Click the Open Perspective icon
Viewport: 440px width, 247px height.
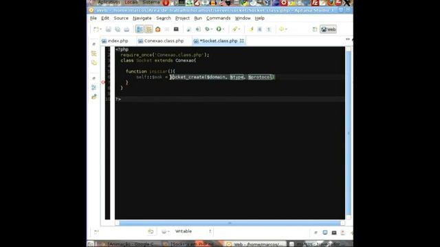(x=315, y=29)
